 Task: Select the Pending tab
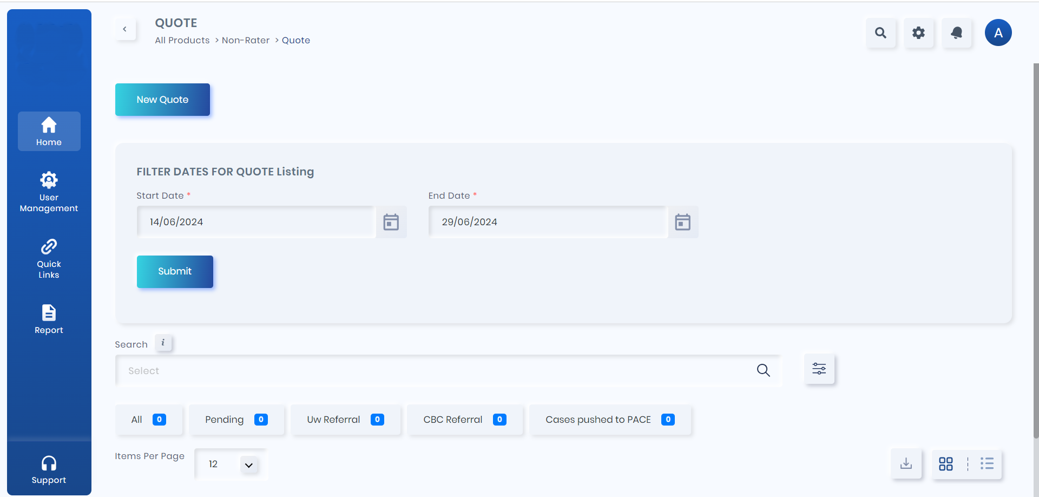coord(236,420)
